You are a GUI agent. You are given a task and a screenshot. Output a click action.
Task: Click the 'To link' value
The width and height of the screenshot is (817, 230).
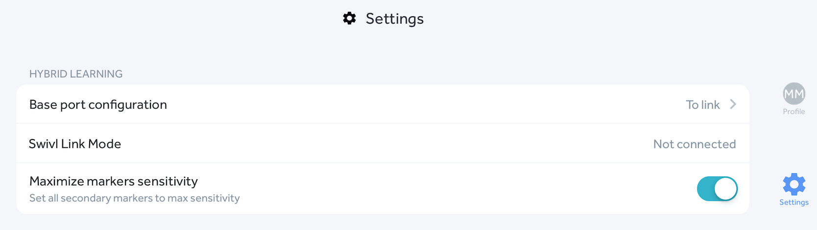click(702, 105)
